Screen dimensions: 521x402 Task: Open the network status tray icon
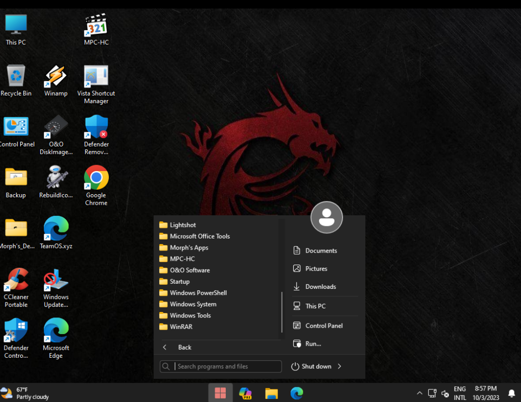pos(432,393)
